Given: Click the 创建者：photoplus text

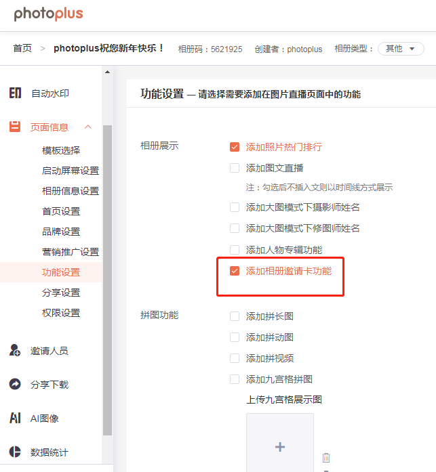Looking at the screenshot, I should pos(288,49).
